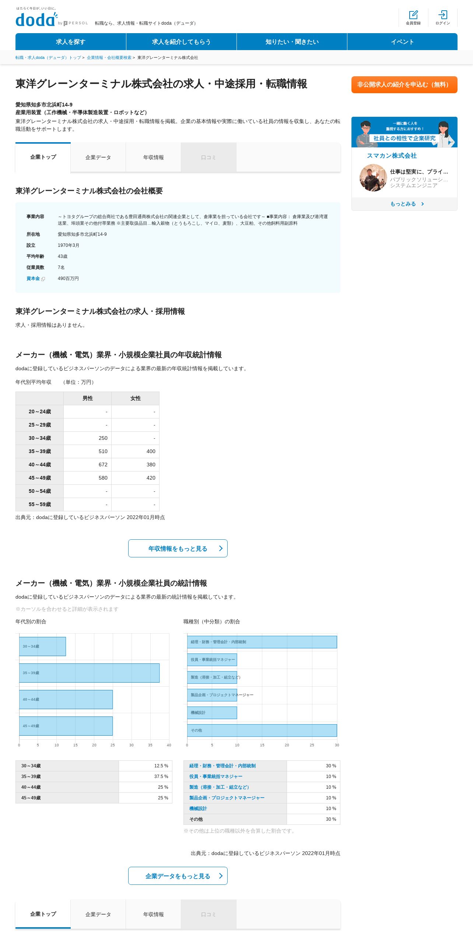The width and height of the screenshot is (473, 946).
Task: Open 機械設計 table link
Action: [198, 808]
